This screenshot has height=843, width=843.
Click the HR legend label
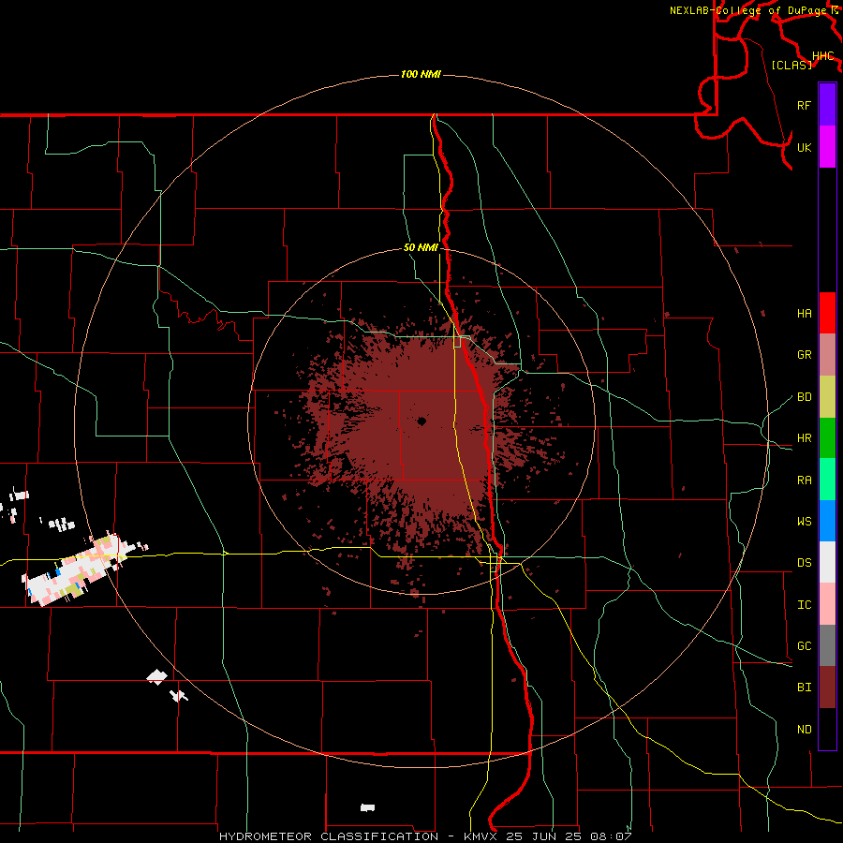click(x=804, y=438)
